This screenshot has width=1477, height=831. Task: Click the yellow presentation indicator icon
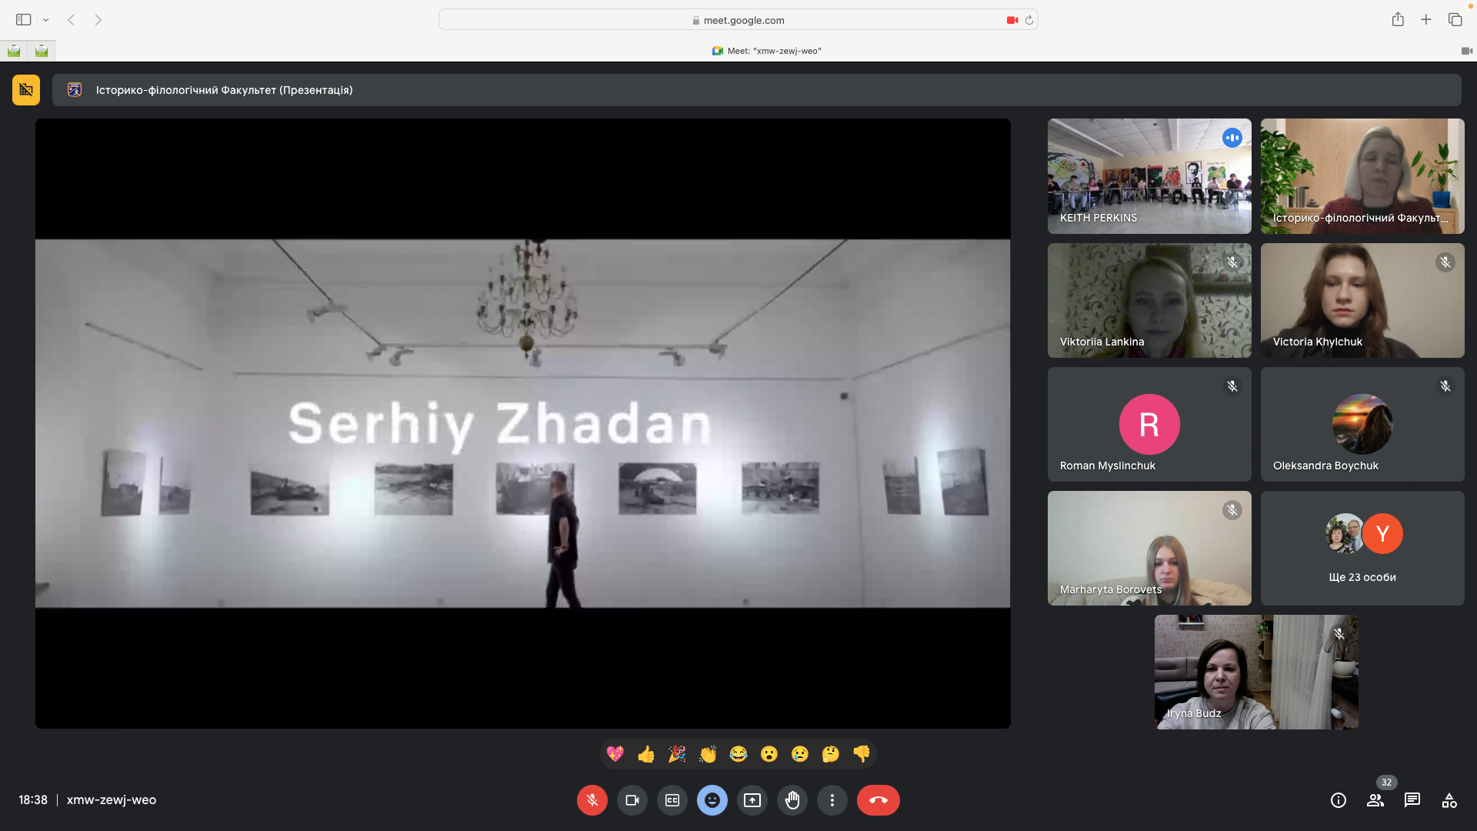pos(26,90)
